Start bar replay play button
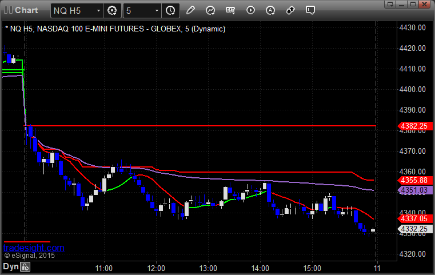 click(250, 10)
